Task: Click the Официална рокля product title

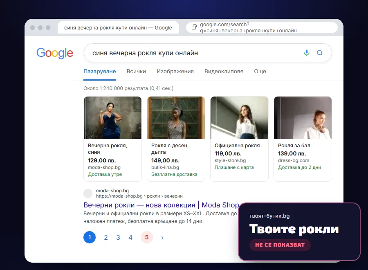Action: pos(237,146)
